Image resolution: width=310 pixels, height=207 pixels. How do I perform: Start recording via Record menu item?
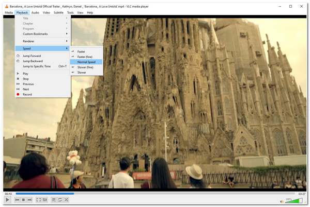coord(43,95)
